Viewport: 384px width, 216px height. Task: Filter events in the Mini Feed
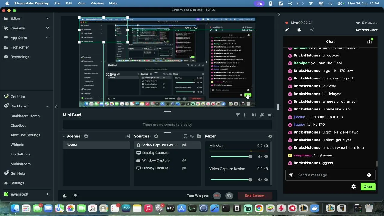238,115
